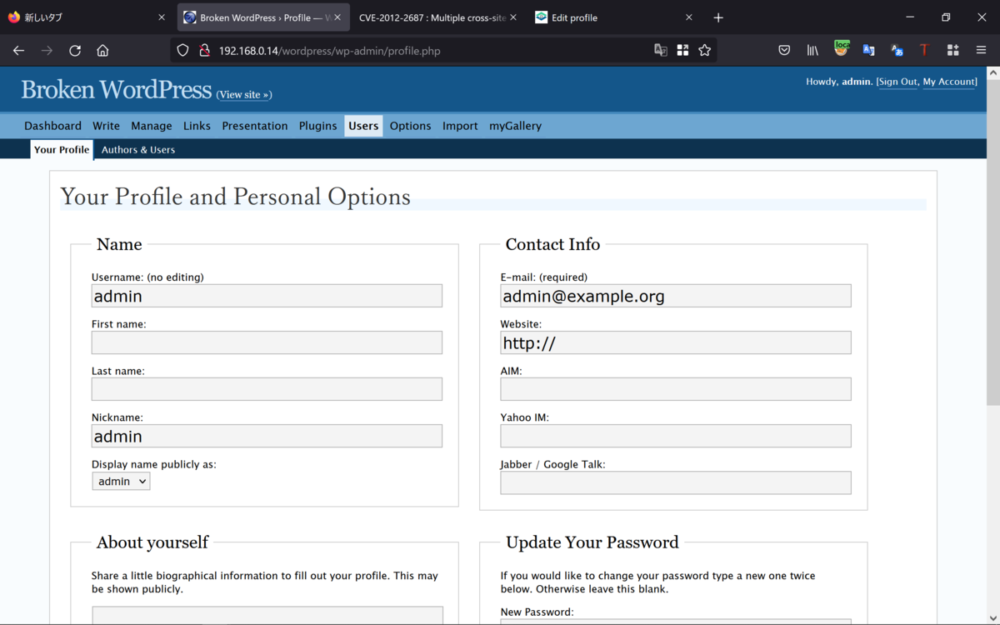Bookmark this page with the star icon
The width and height of the screenshot is (1000, 625).
pyautogui.click(x=705, y=51)
